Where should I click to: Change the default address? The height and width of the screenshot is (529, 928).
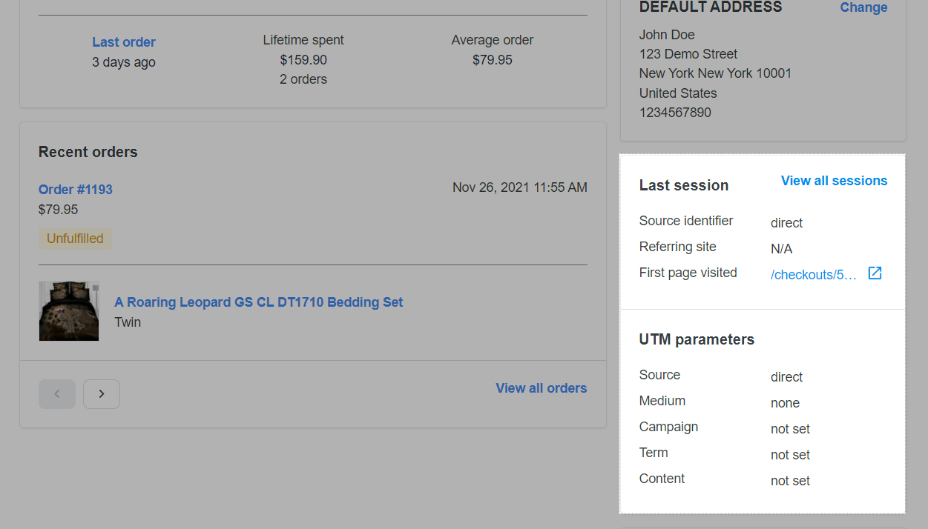tap(863, 7)
